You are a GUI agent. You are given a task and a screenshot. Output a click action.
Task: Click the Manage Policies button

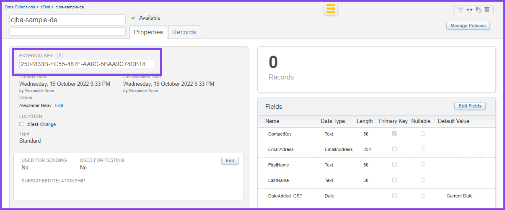coord(468,26)
